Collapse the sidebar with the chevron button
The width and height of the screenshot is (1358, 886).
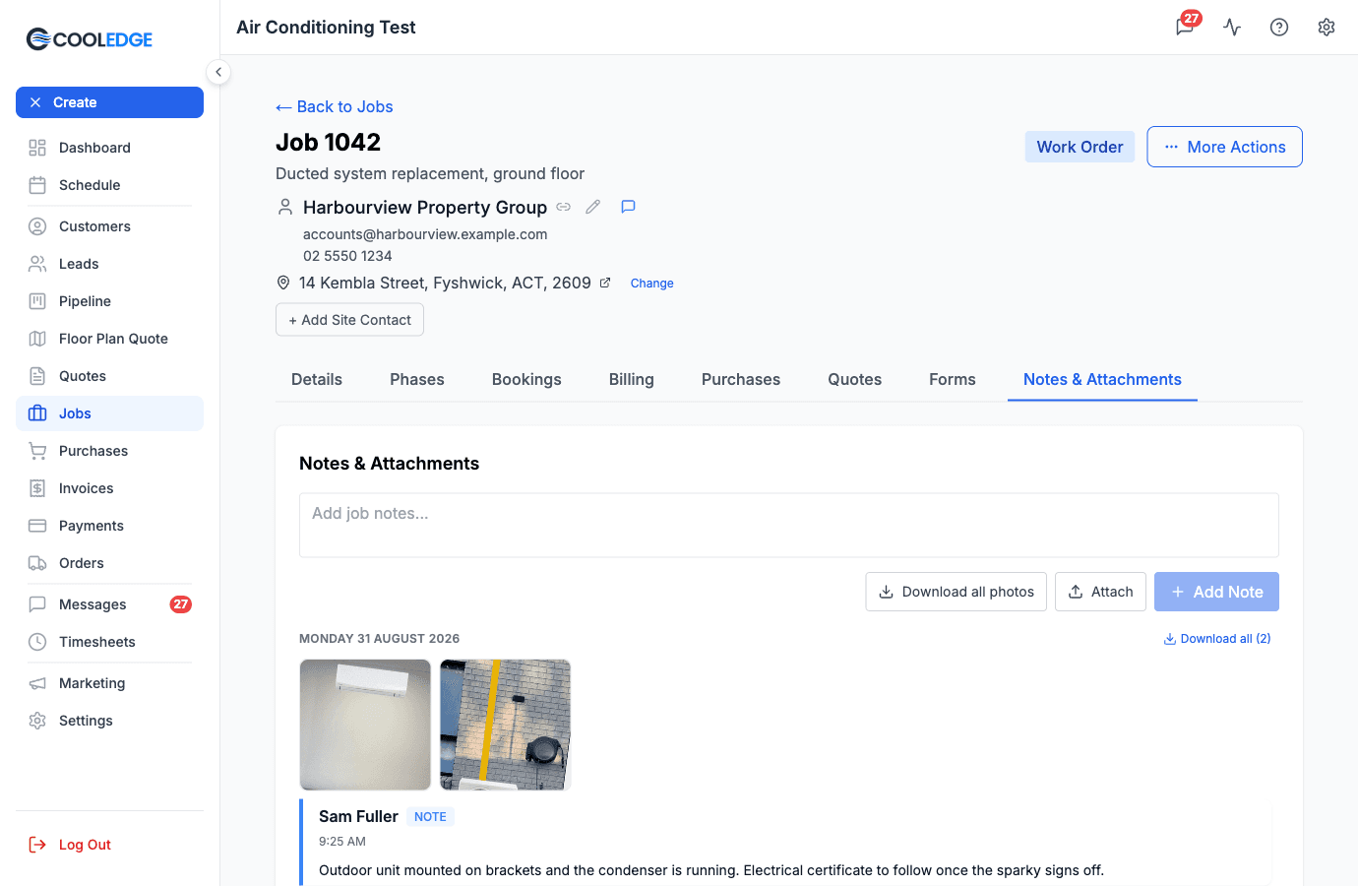[218, 72]
